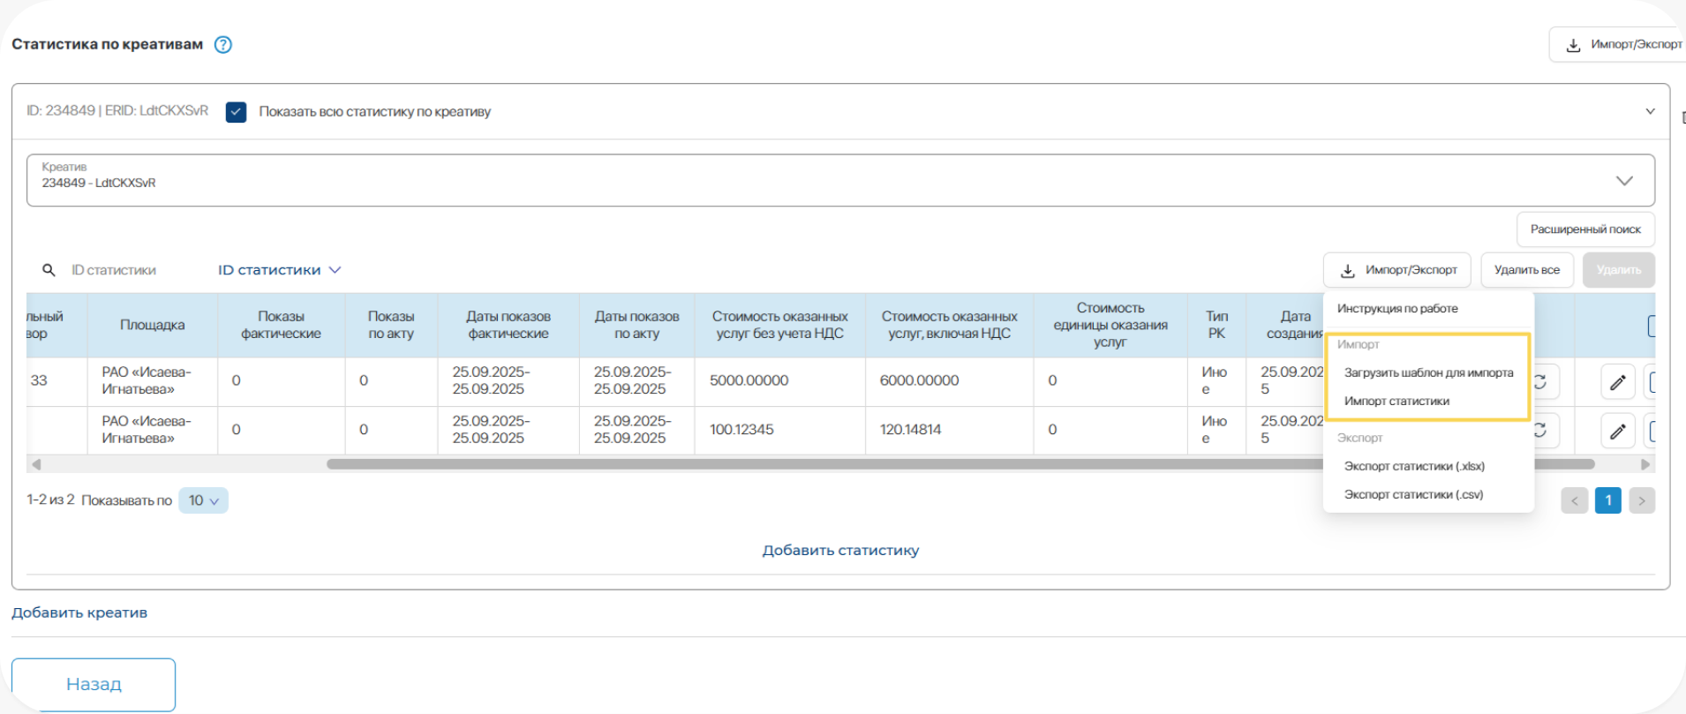This screenshot has height=714, width=1686.
Task: Click the Добавить статистику link
Action: (x=840, y=551)
